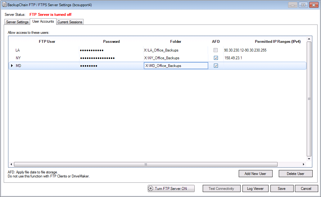Image resolution: width=321 pixels, height=197 pixels.
Task: Click the horizontal scrollbar thumb
Action: pos(146,164)
